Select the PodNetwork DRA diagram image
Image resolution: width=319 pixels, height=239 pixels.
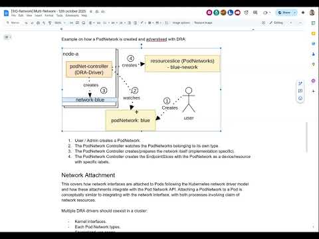142,90
